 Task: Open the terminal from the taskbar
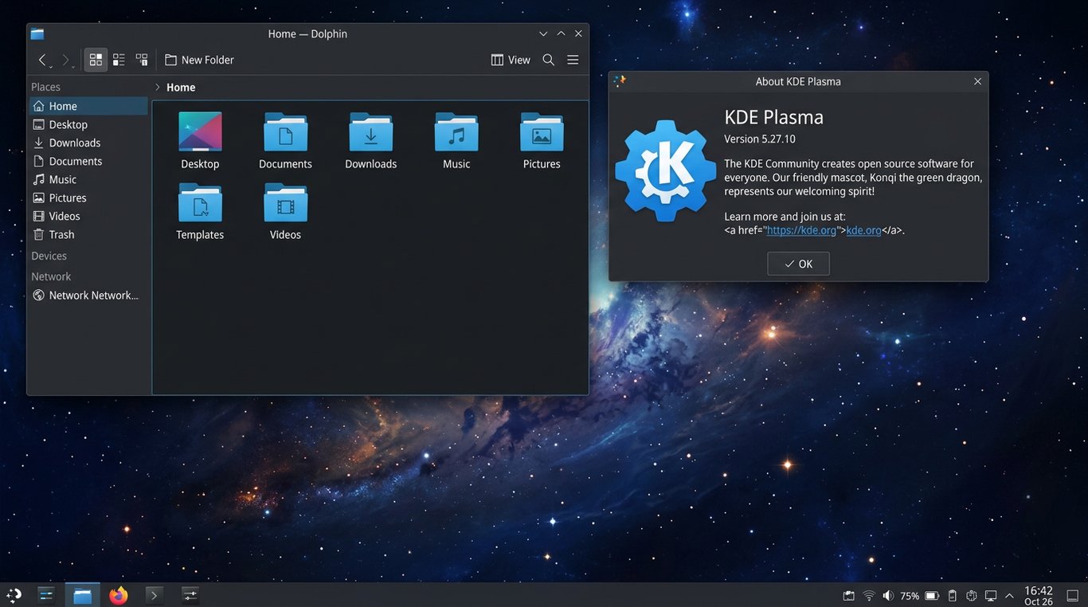[x=154, y=594]
